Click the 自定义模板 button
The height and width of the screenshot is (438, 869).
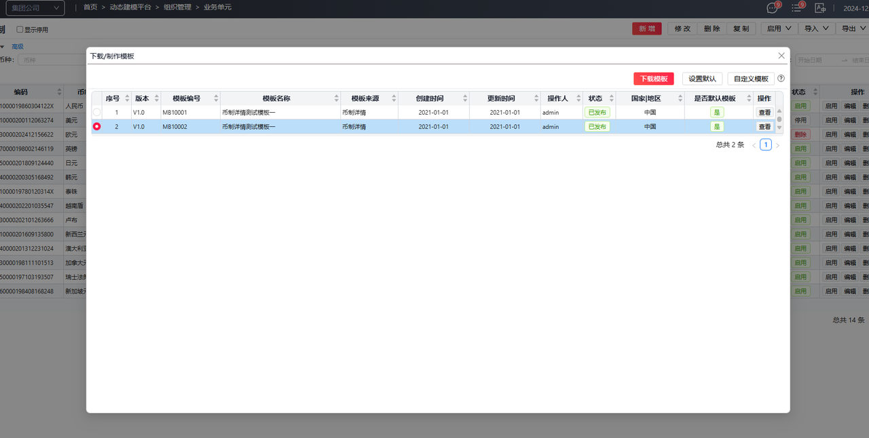pos(751,79)
